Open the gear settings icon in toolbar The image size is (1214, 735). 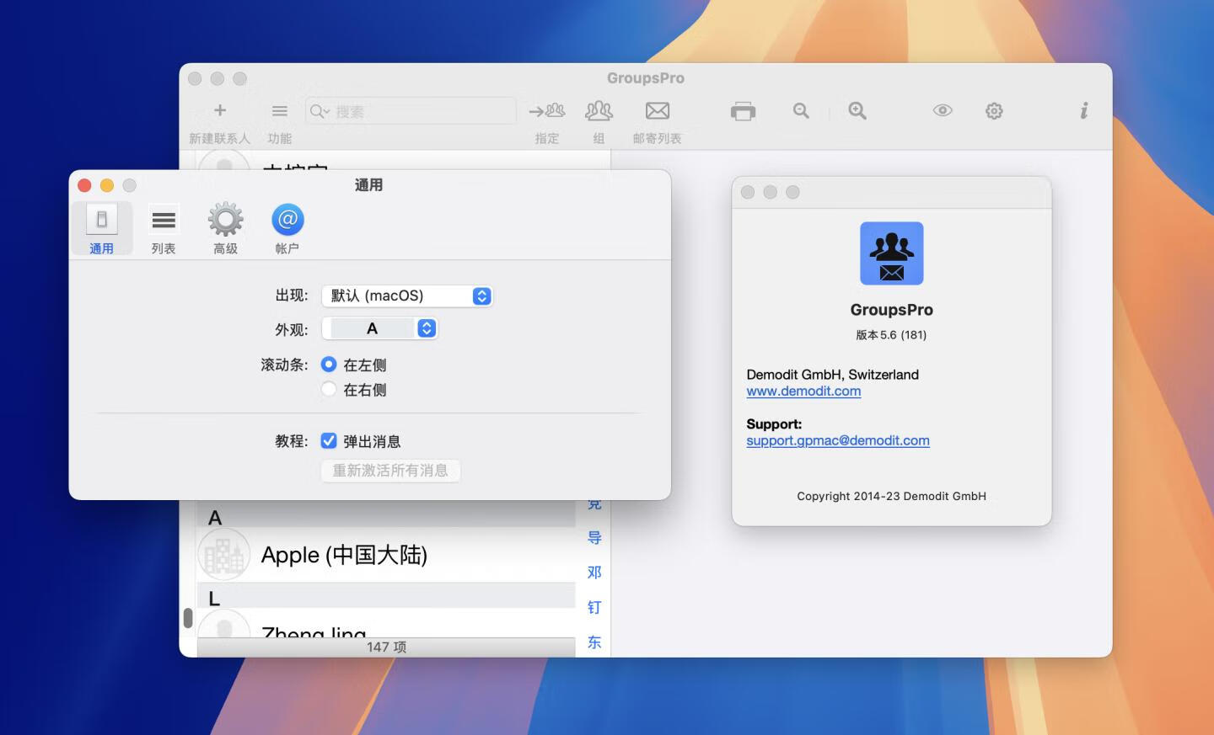pos(994,110)
